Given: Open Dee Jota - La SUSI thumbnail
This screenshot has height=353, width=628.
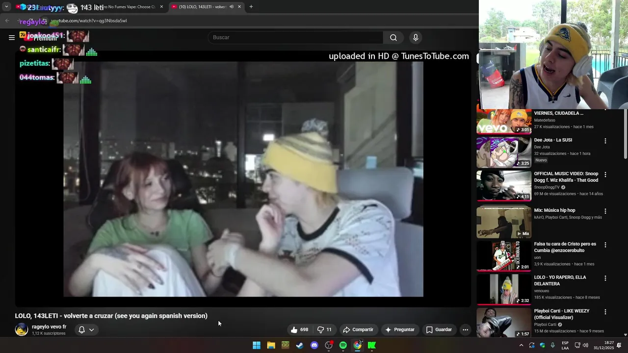Looking at the screenshot, I should [504, 152].
